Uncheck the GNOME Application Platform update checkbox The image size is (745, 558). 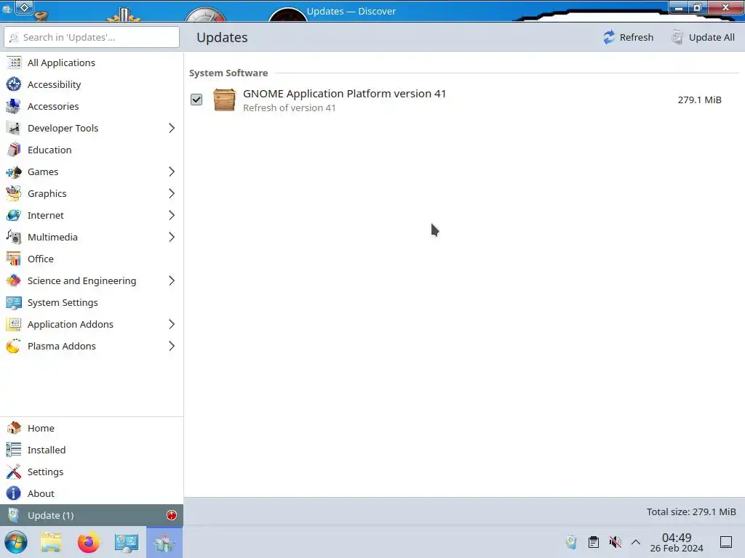tap(196, 100)
